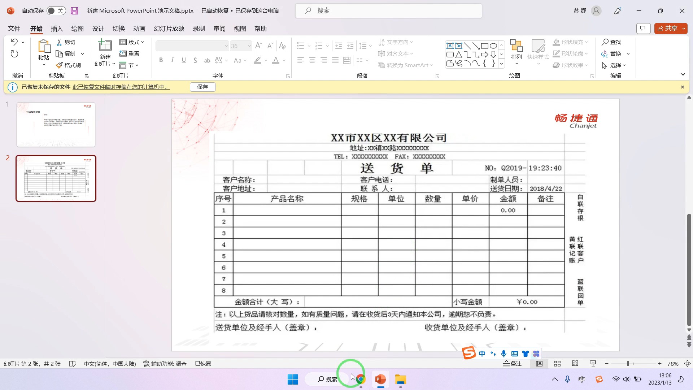Click the Share button
This screenshot has height=390, width=693.
click(668, 29)
